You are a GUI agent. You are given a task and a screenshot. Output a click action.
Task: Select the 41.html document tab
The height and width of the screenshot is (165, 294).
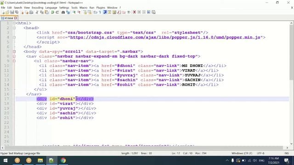click(x=9, y=18)
